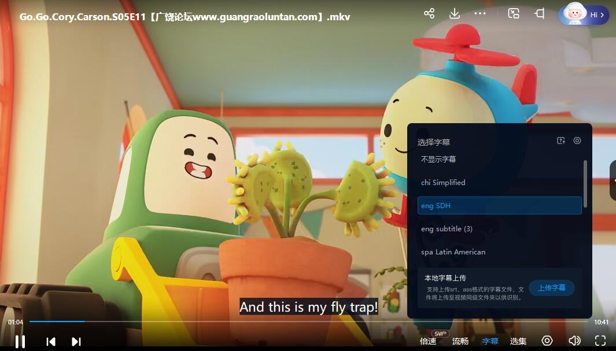Click the share icon in the top bar
The width and height of the screenshot is (616, 351).
pyautogui.click(x=429, y=14)
